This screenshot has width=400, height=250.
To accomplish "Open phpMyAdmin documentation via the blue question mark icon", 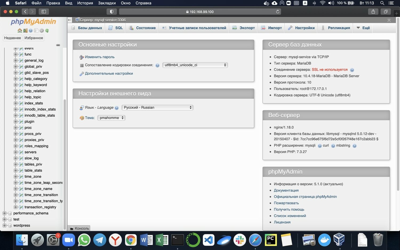I will tap(31, 31).
